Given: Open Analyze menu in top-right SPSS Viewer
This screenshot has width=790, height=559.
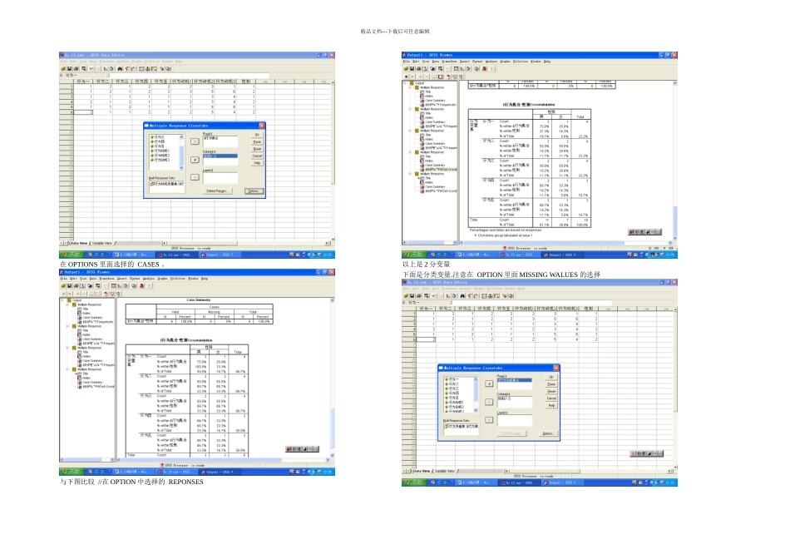Looking at the screenshot, I should pos(491,62).
